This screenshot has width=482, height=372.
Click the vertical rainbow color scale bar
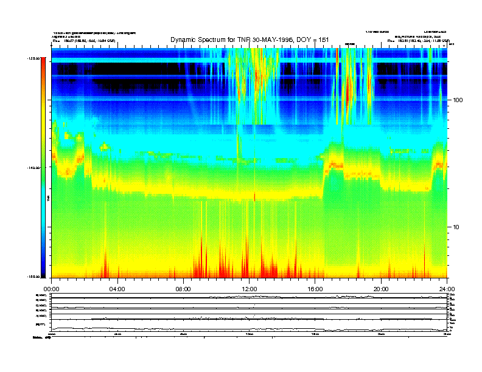[x=43, y=168]
